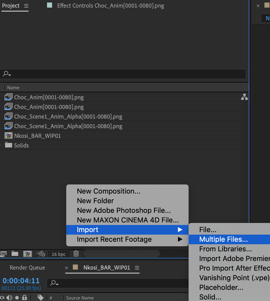Viewport: 270px width, 301px height.
Task: Click the project search field
Action: click(x=123, y=74)
